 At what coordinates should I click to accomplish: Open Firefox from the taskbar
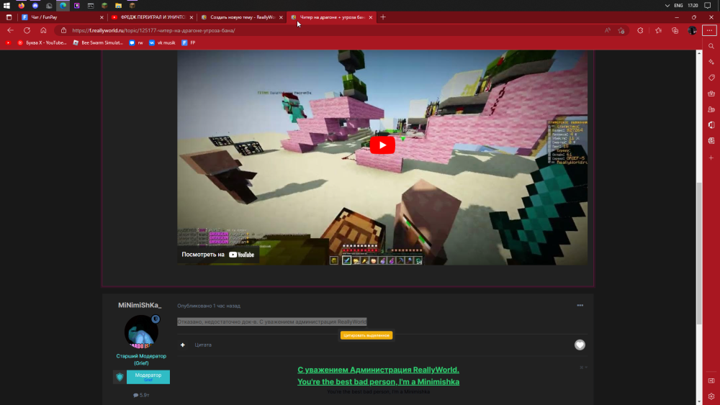coord(21,6)
